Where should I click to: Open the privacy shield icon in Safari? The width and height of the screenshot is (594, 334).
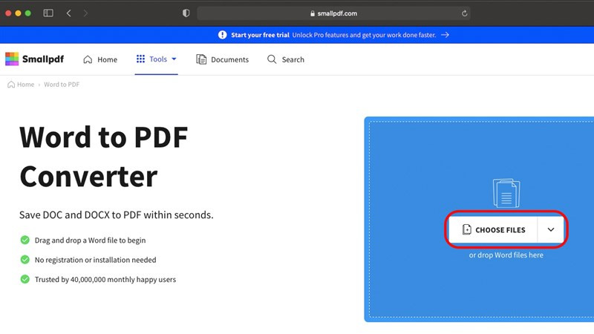[186, 13]
